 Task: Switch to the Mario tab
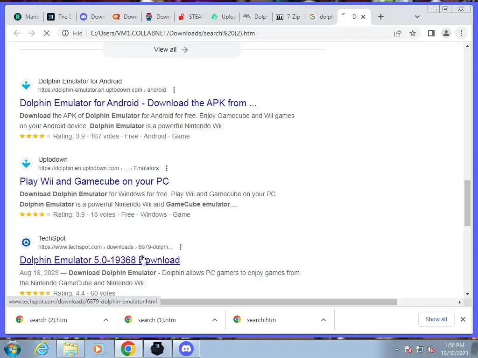[27, 17]
